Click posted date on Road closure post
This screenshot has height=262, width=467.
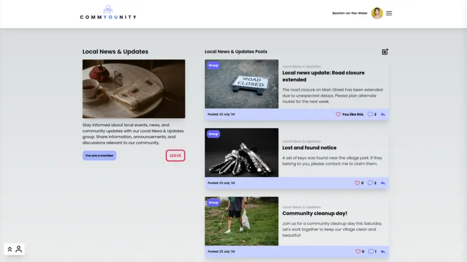tap(221, 114)
